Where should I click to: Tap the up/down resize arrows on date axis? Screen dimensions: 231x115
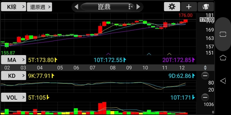point(205,68)
